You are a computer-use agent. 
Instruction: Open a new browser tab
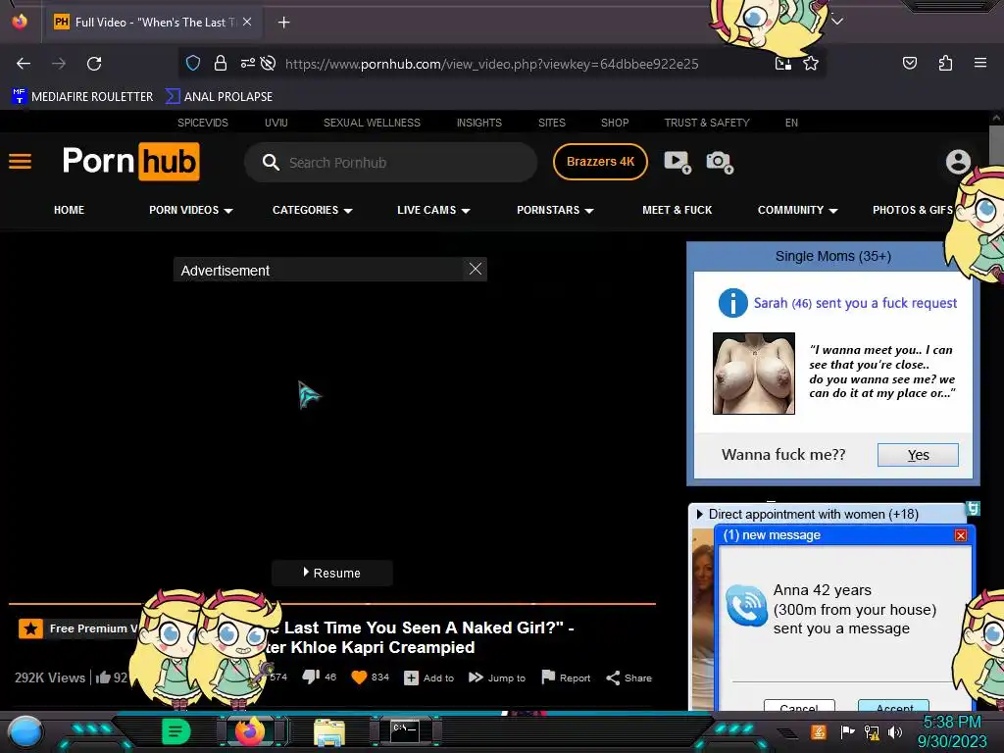(283, 23)
